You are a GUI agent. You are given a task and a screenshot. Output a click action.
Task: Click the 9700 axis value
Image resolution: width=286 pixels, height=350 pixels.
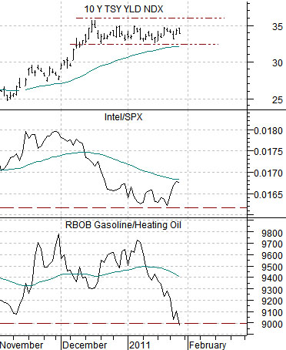(x=272, y=244)
